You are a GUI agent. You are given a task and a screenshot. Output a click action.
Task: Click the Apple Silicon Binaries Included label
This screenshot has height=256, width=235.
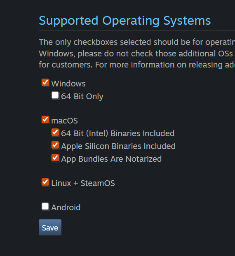[x=118, y=146]
